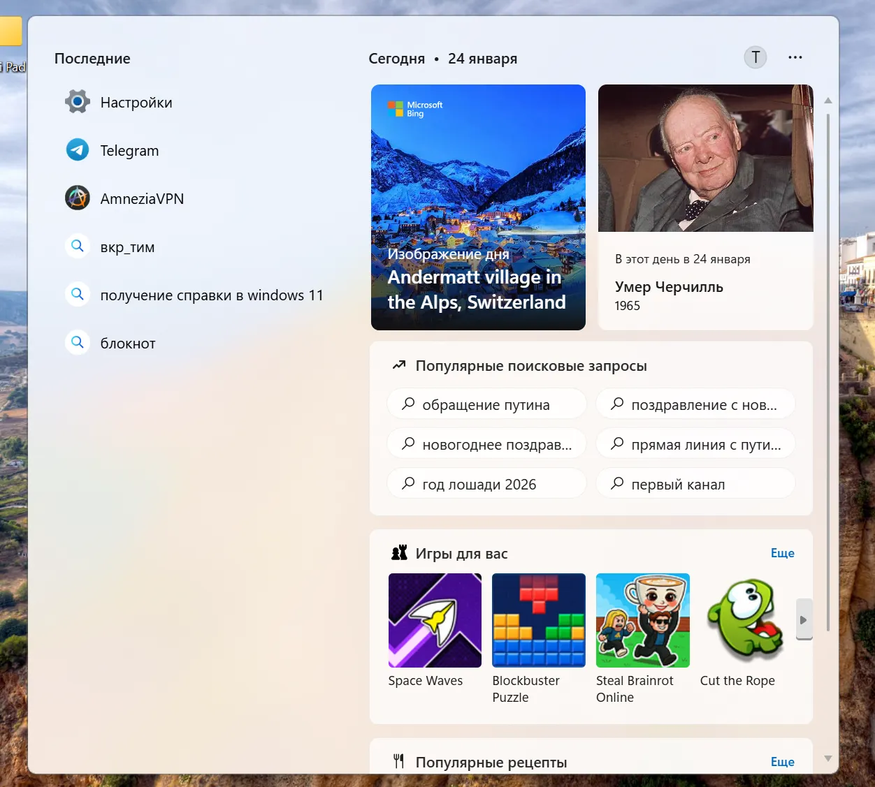The width and height of the screenshot is (875, 787).
Task: Open the Settings gear icon in recent list
Action: [x=78, y=102]
